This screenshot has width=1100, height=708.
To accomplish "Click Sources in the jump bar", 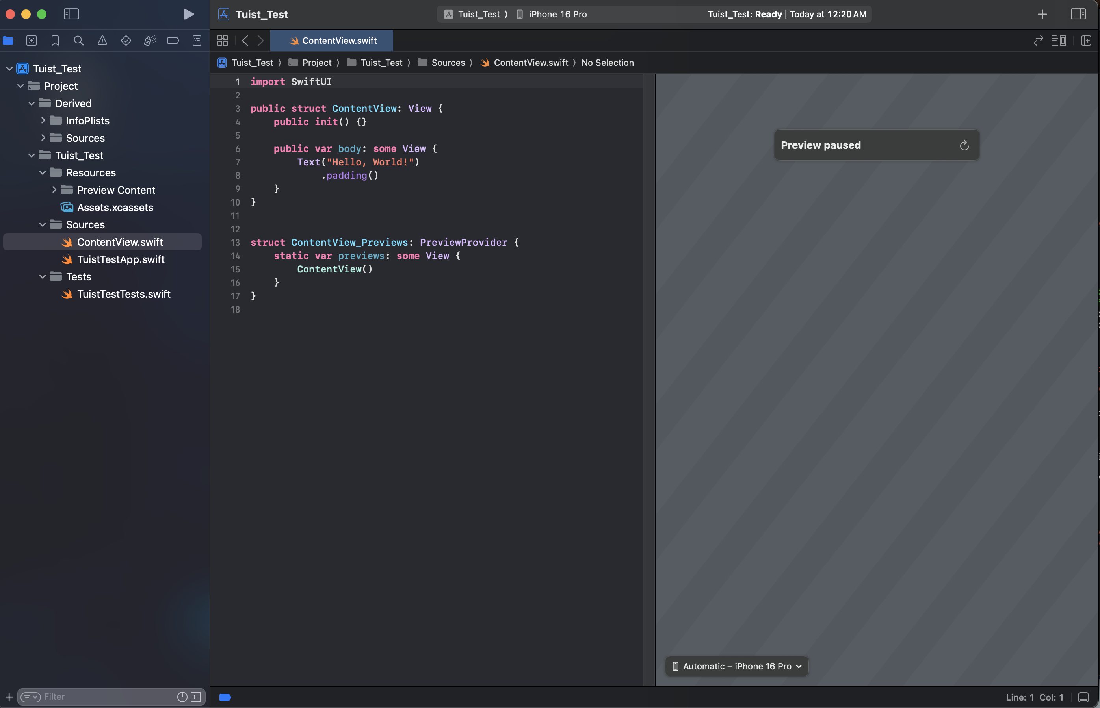I will click(x=448, y=63).
